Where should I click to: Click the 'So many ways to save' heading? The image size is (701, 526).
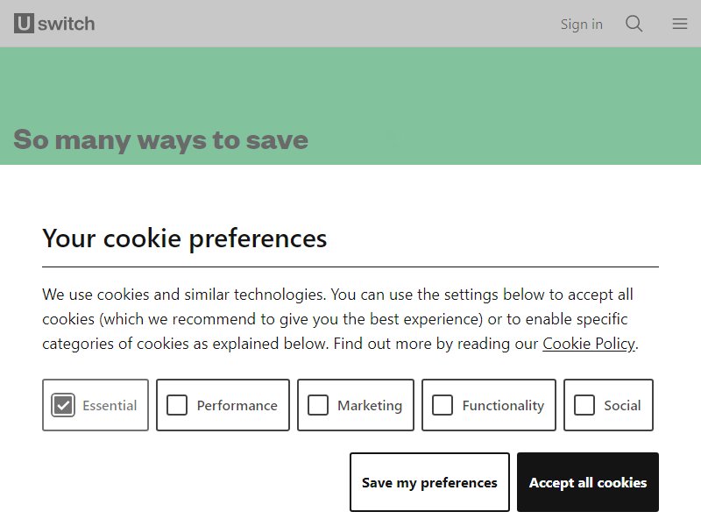pyautogui.click(x=161, y=140)
